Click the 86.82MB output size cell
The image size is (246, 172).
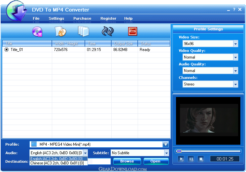tap(120, 50)
